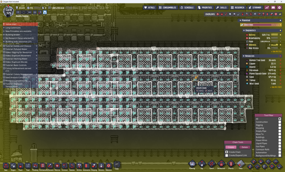Toggle the Germ overlay bug icon

pyautogui.click(x=251, y=14)
